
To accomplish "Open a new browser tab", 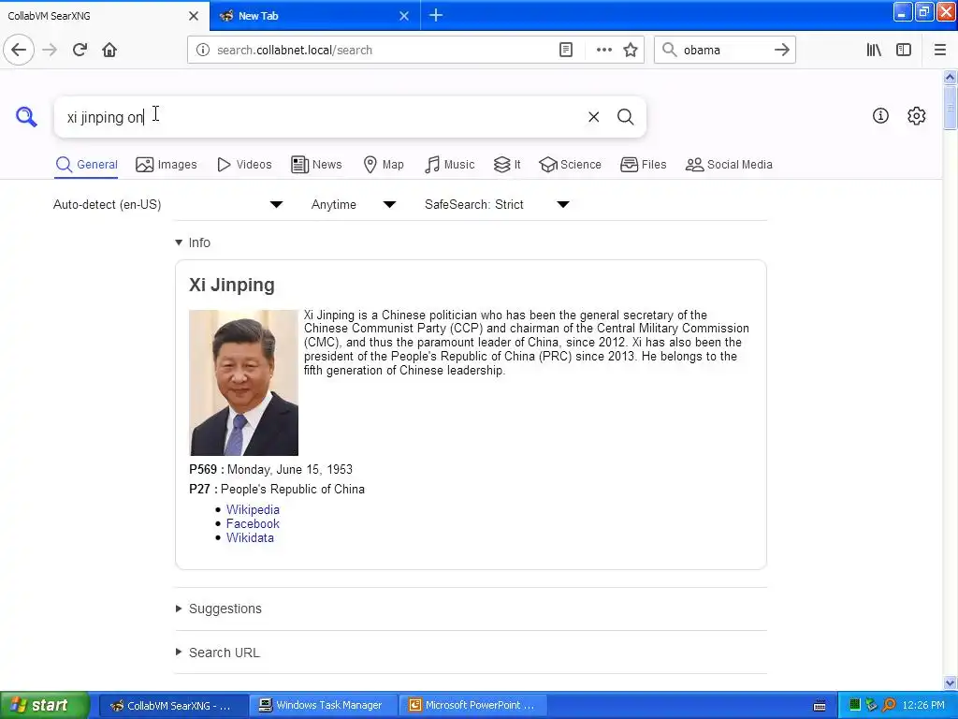I will (x=436, y=15).
